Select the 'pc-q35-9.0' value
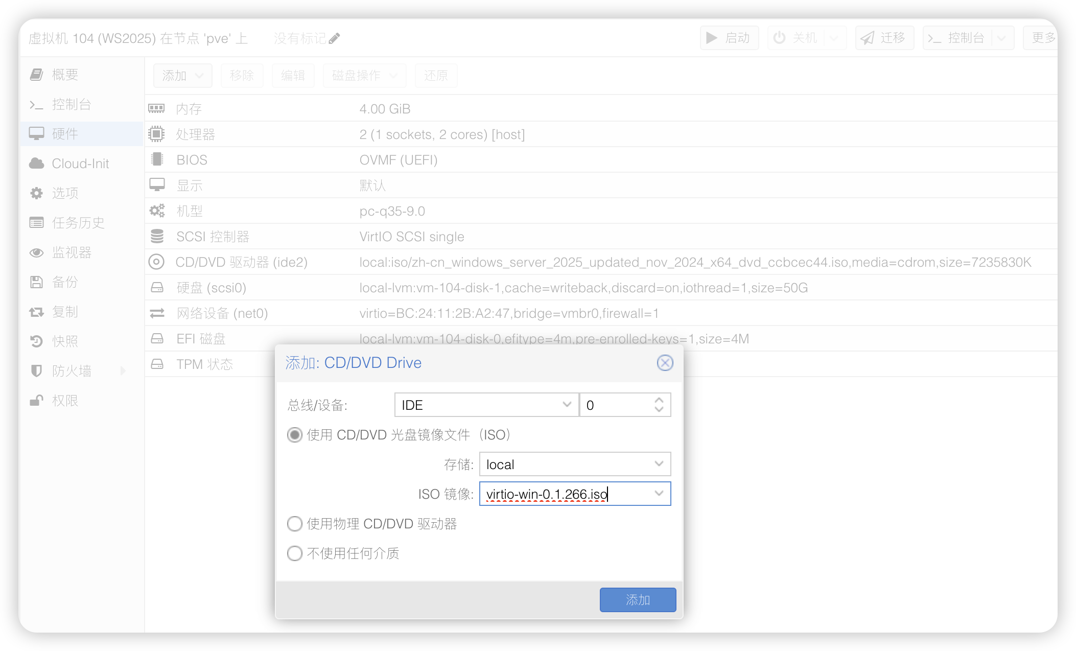This screenshot has height=651, width=1076. pos(392,211)
